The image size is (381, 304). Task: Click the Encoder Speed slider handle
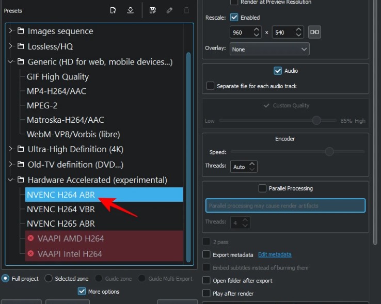(x=329, y=152)
